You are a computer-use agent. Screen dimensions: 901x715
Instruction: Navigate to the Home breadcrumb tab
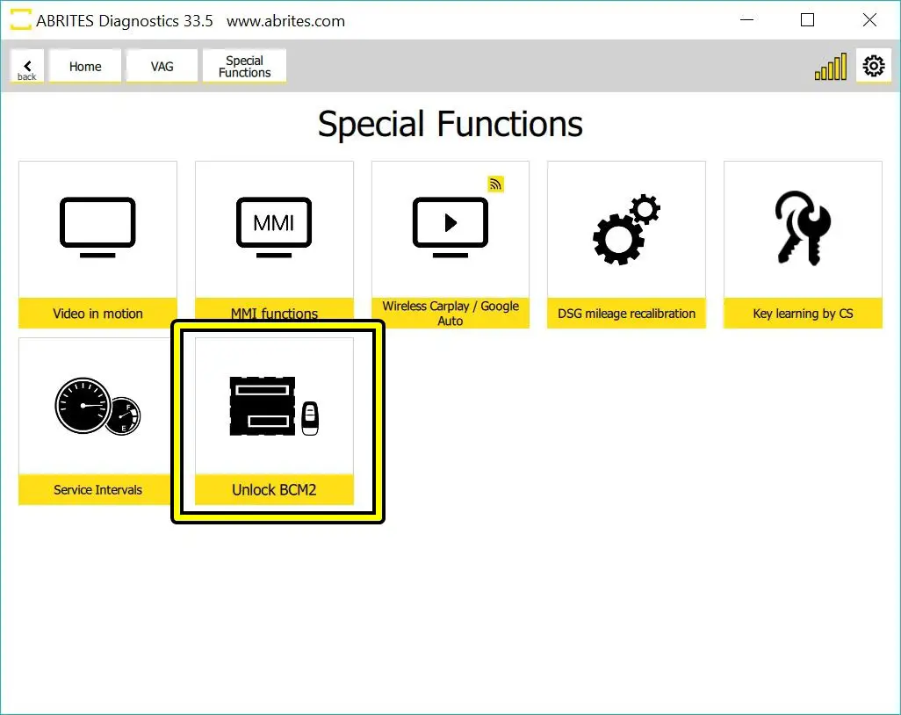(85, 66)
